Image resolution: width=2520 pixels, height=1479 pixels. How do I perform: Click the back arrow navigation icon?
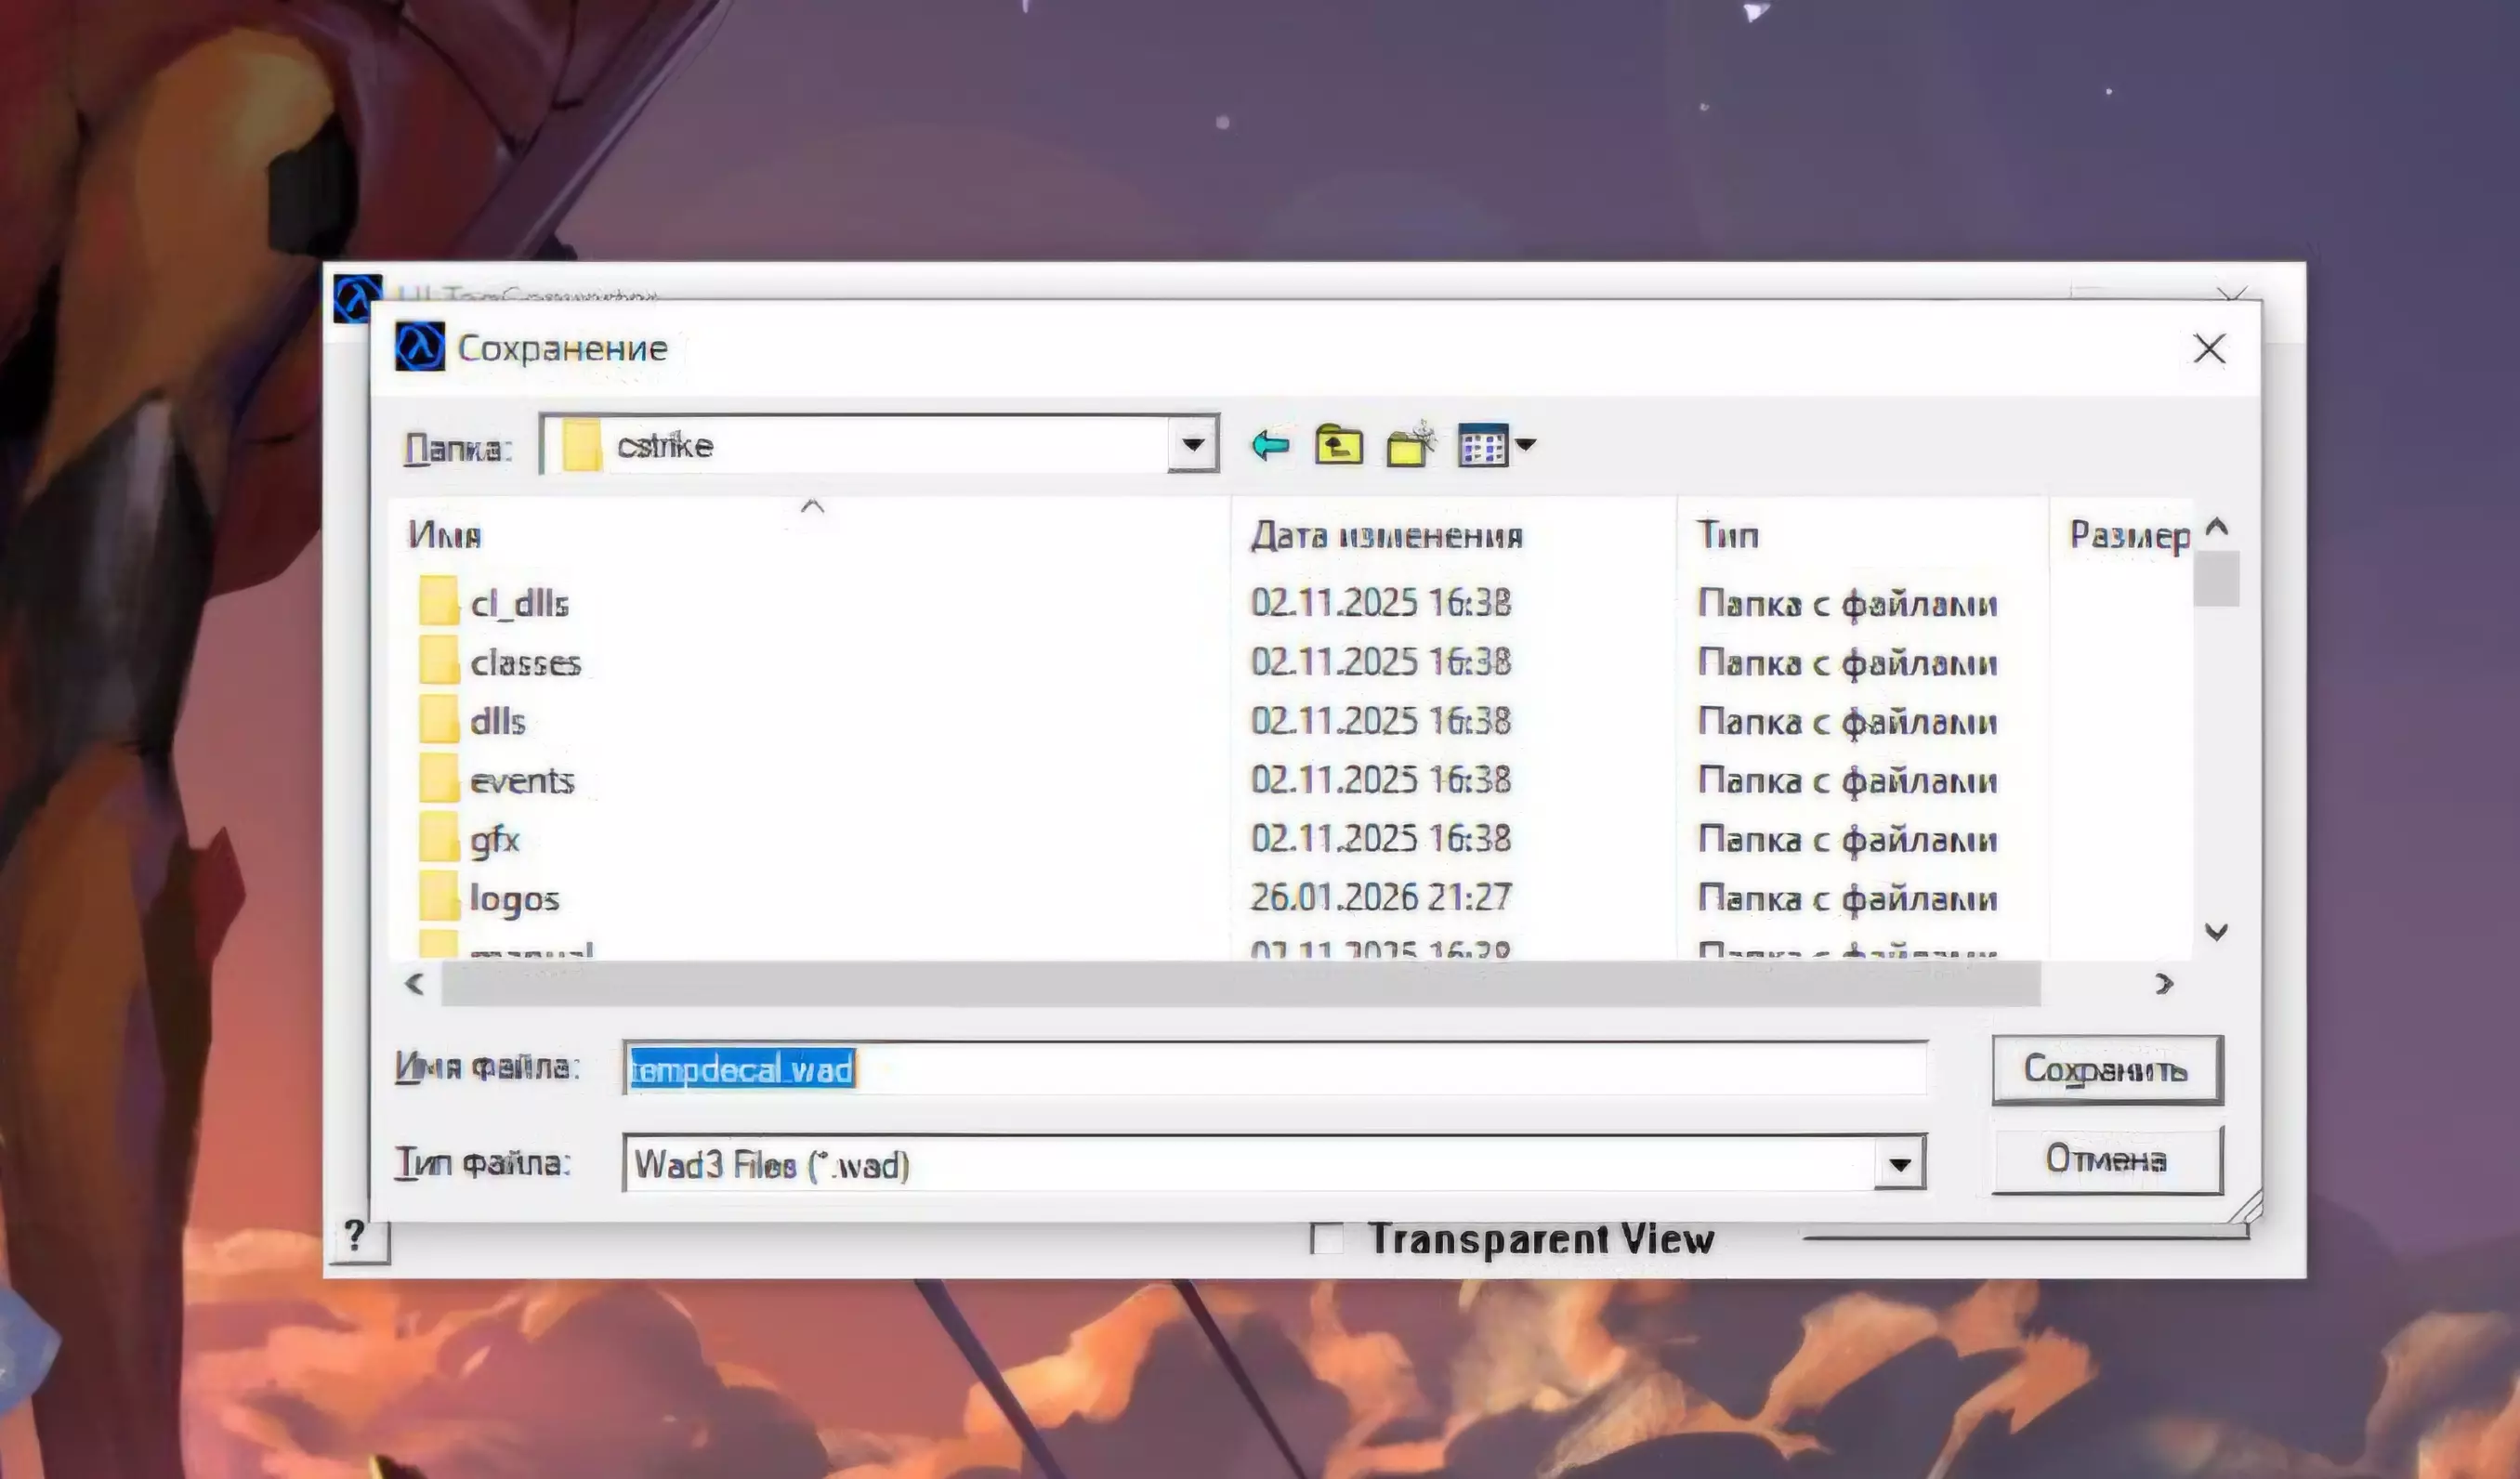pyautogui.click(x=1270, y=444)
